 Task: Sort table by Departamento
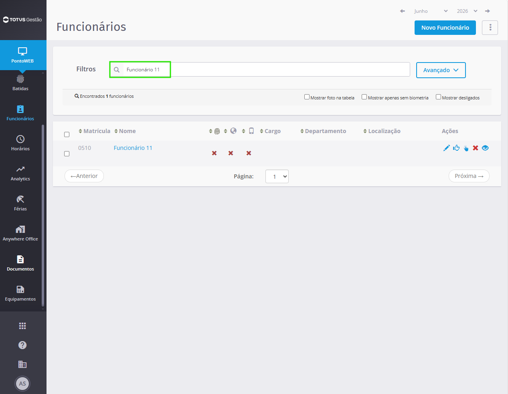[323, 131]
